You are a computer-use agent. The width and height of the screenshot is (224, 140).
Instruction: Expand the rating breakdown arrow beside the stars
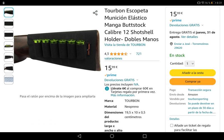tap(130, 54)
